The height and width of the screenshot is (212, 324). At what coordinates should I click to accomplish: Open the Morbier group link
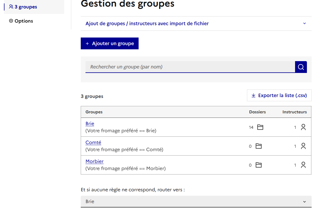point(94,161)
